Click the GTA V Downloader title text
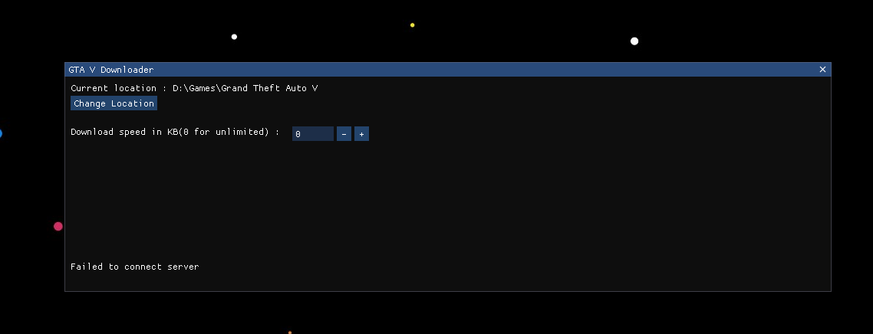Screen dimensions: 873x334 111,70
